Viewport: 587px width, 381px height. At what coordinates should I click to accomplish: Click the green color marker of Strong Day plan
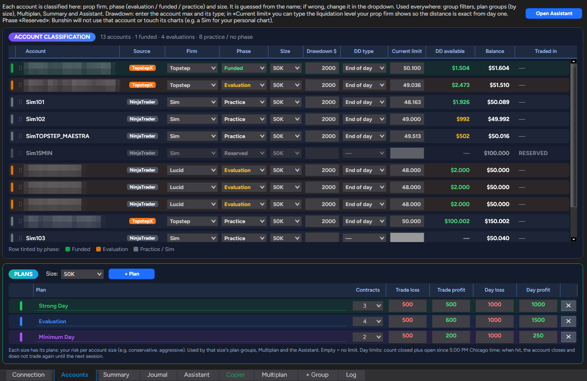click(x=21, y=306)
